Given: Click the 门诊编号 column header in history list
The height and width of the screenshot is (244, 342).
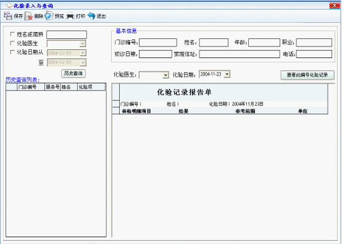Looking at the screenshot, I should [x=31, y=87].
